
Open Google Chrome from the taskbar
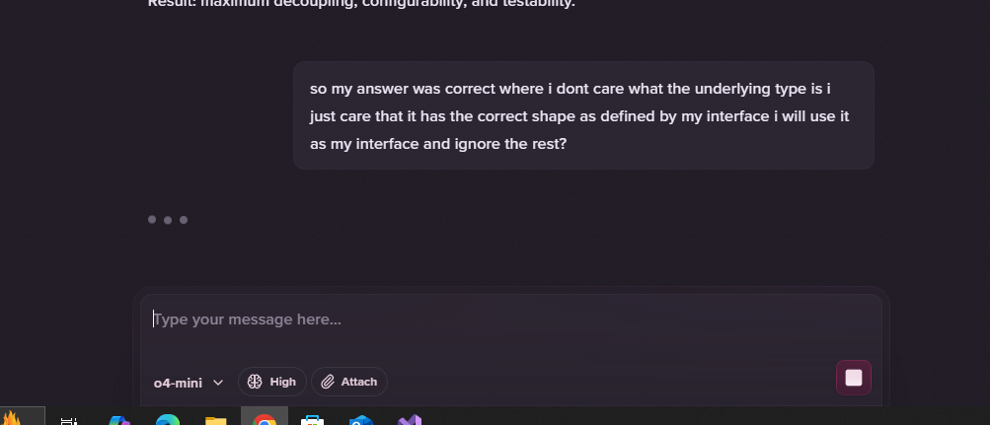(265, 419)
